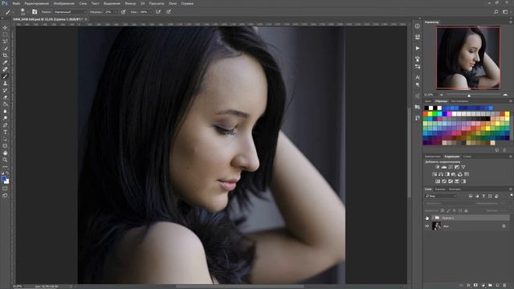Select the Quick Selection tool
Viewport: 514px width, 289px height.
pyautogui.click(x=5, y=48)
